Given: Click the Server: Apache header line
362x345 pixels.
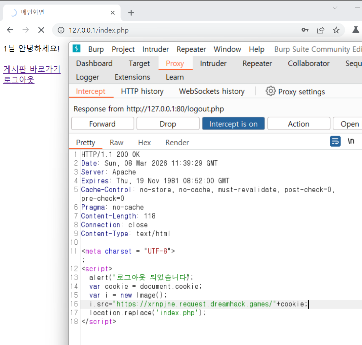Looking at the screenshot, I should 108,172.
